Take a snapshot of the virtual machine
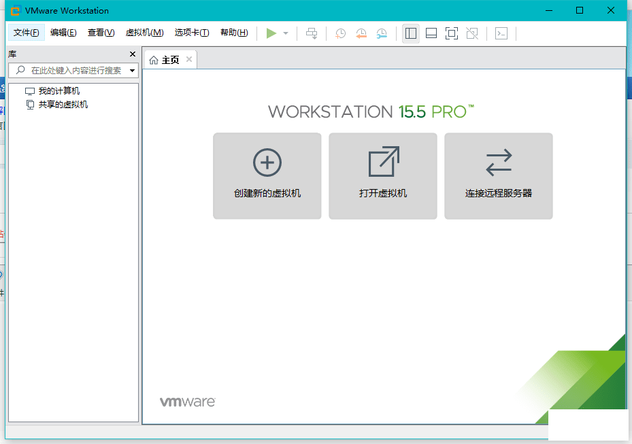The height and width of the screenshot is (444, 632). 341,33
